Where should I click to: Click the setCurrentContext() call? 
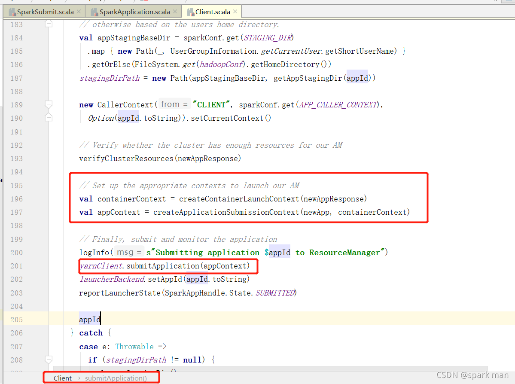[231, 118]
